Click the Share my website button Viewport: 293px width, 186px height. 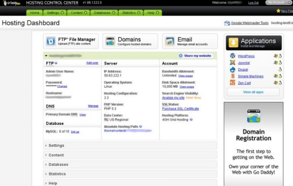click(196, 56)
